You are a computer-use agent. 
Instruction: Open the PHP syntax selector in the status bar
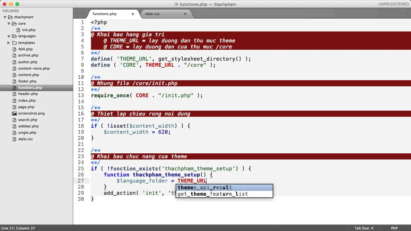click(394, 228)
